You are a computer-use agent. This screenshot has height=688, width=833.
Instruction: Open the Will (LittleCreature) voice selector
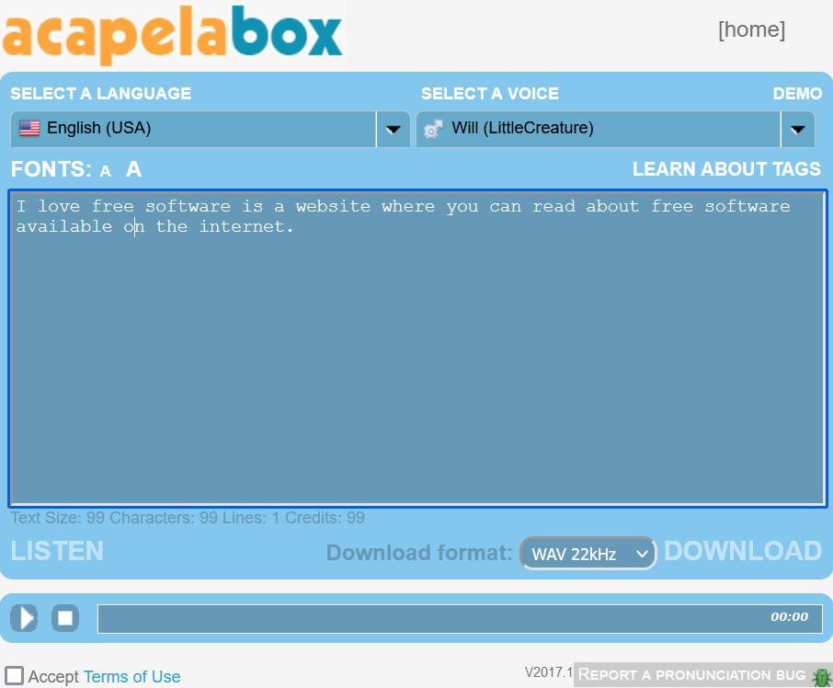[x=615, y=129]
